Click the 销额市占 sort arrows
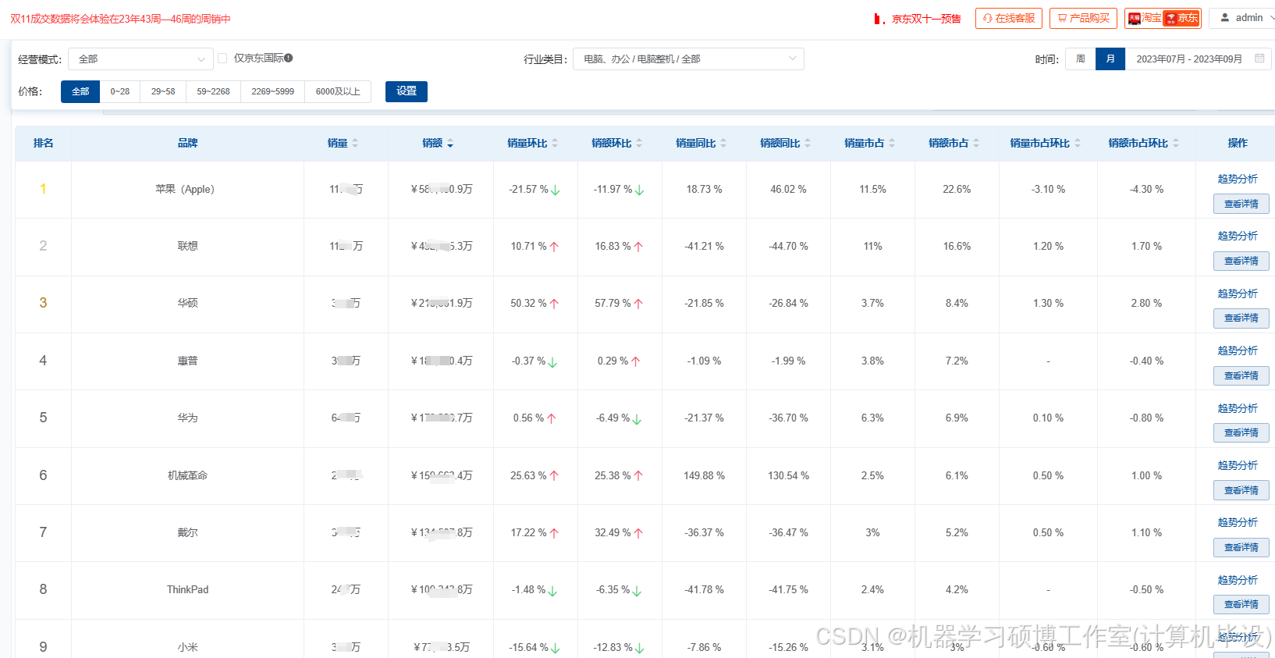 point(976,144)
